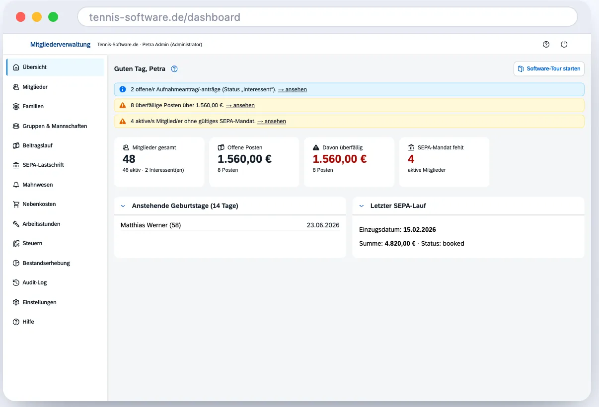Click the help icon in the top header
The height and width of the screenshot is (407, 599).
546,44
